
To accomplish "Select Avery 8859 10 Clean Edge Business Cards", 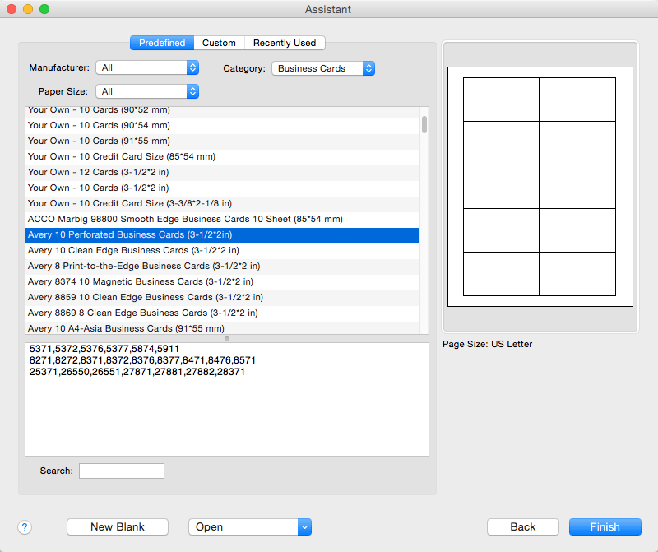I will pos(222,297).
